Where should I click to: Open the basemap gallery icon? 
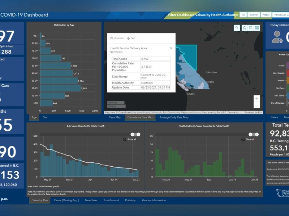tap(257, 28)
